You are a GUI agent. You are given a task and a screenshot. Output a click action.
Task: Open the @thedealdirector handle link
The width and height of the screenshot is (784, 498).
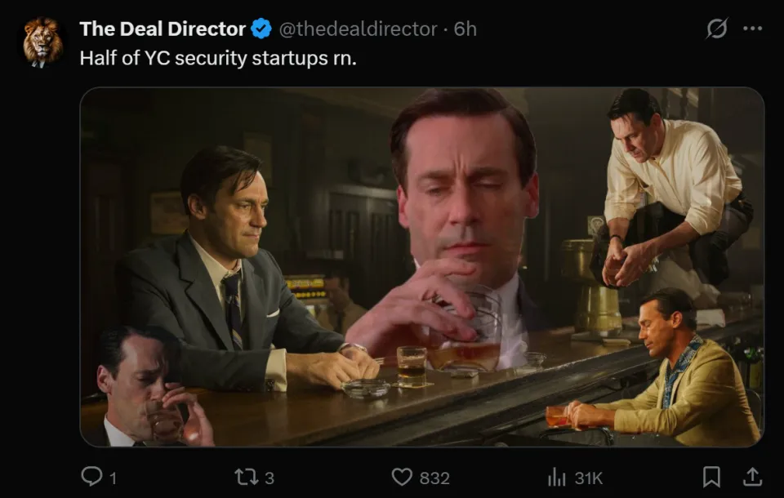click(x=358, y=29)
